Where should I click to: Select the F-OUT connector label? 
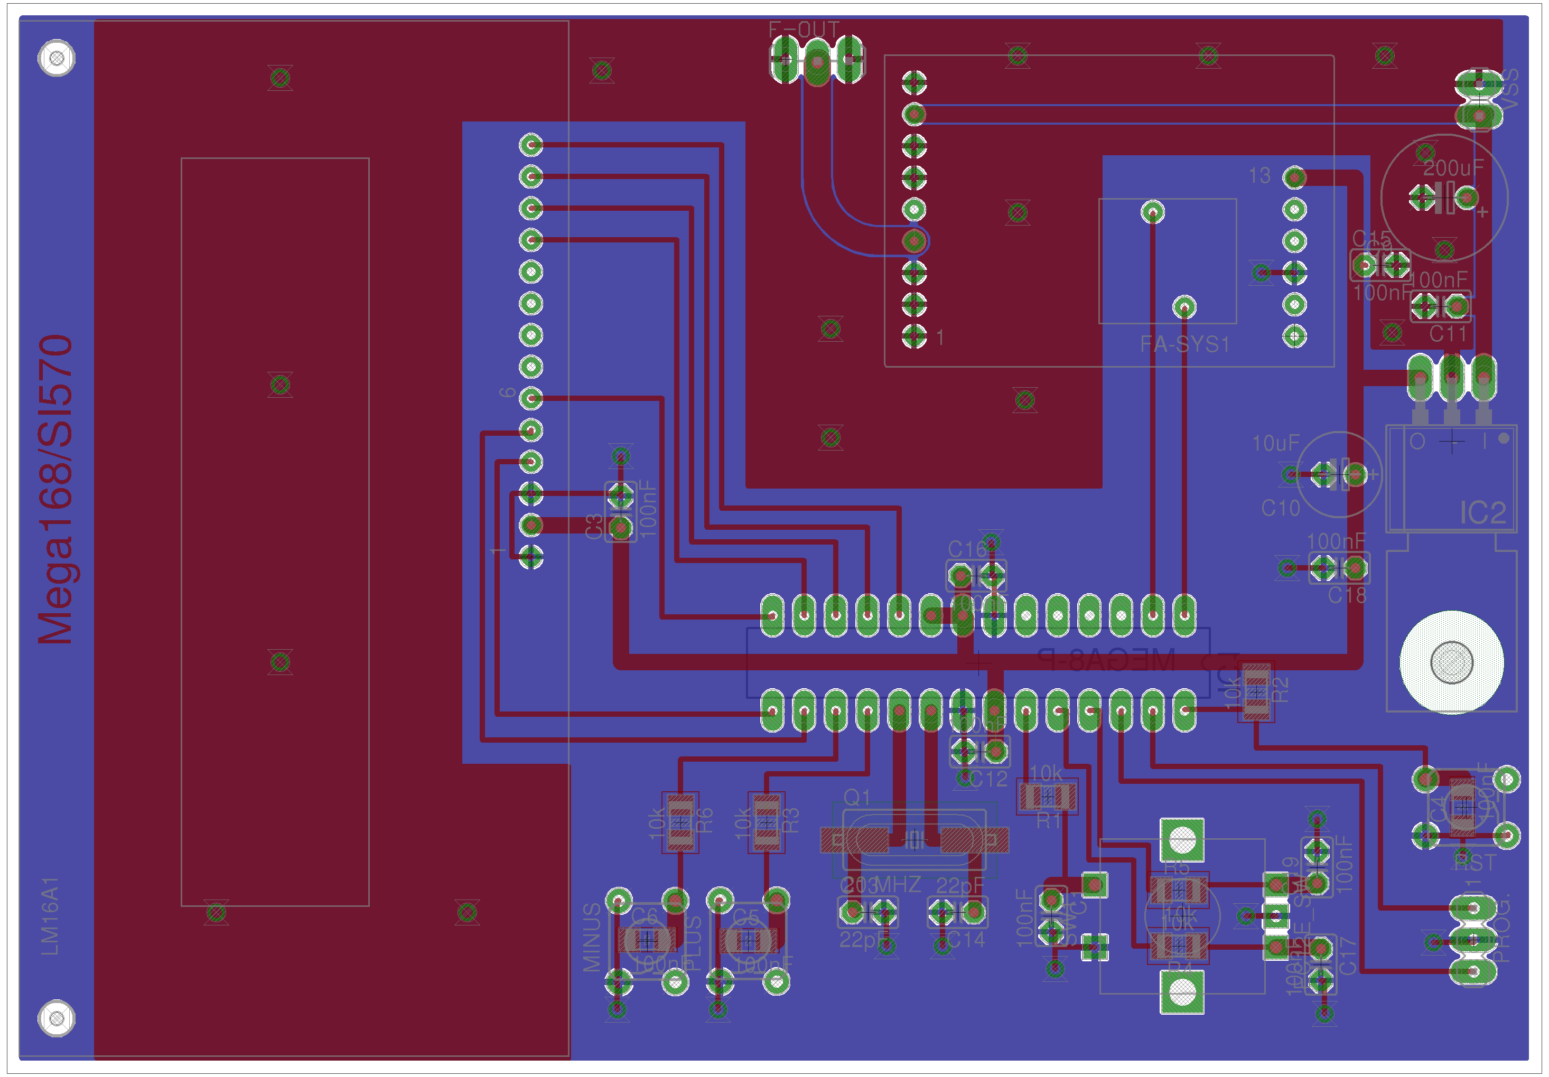point(804,30)
